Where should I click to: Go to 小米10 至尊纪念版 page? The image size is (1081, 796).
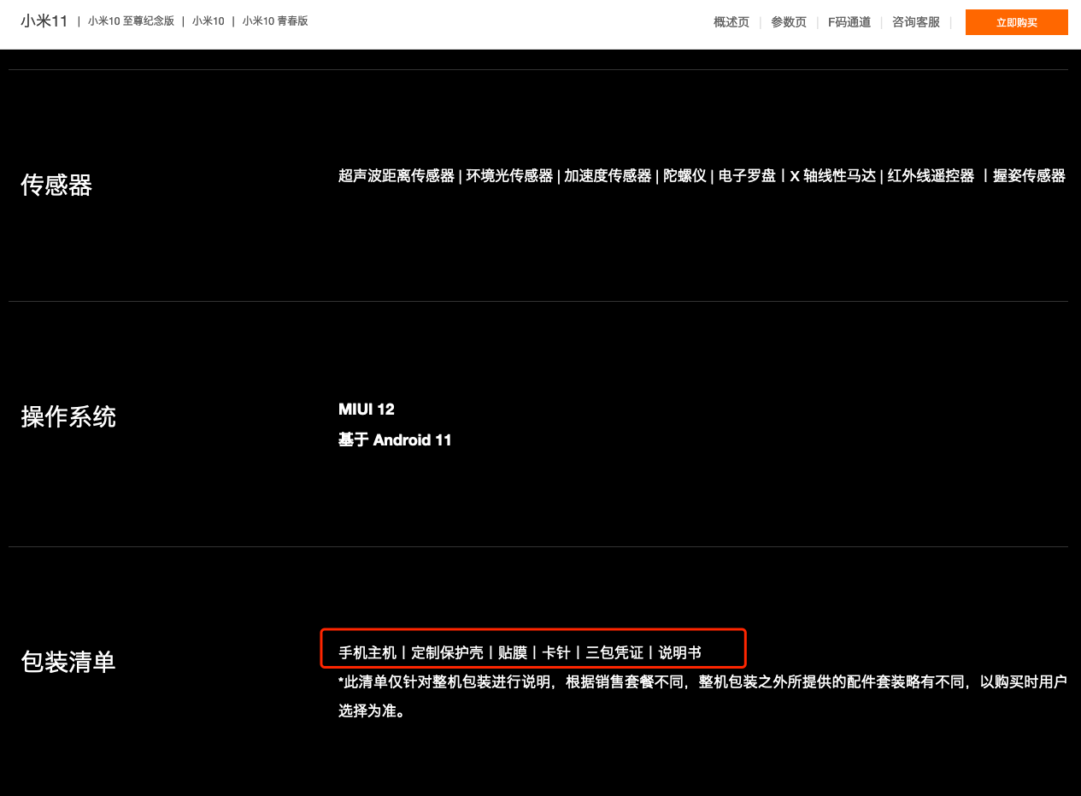pyautogui.click(x=131, y=21)
